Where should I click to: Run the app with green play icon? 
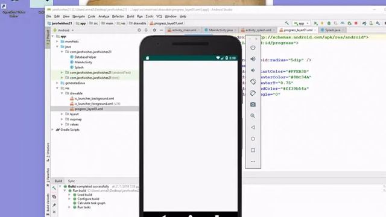coord(315,23)
